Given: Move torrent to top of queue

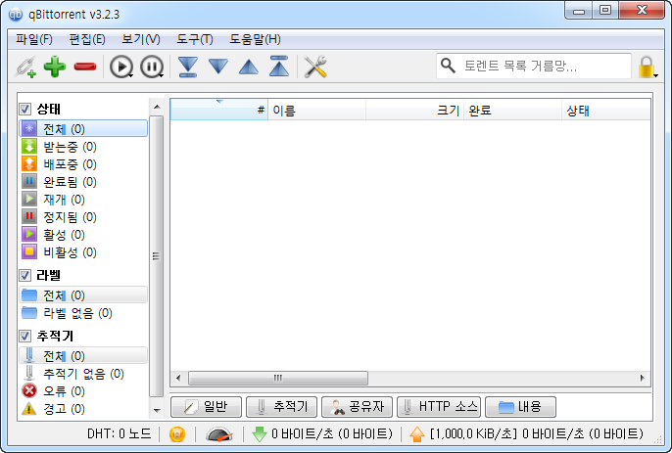Looking at the screenshot, I should [279, 67].
